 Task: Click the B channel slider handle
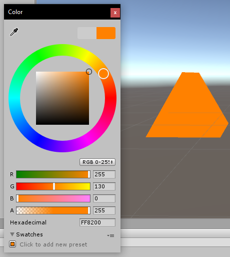pyautogui.click(x=17, y=198)
